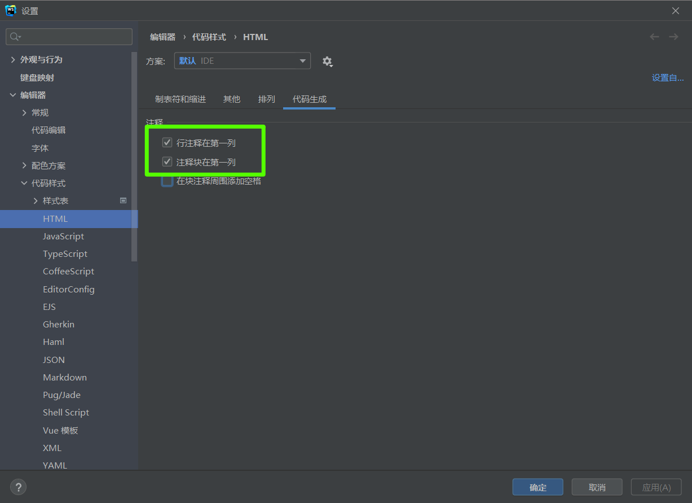Expand the 外观与行为 tree node
692x503 pixels.
click(13, 60)
